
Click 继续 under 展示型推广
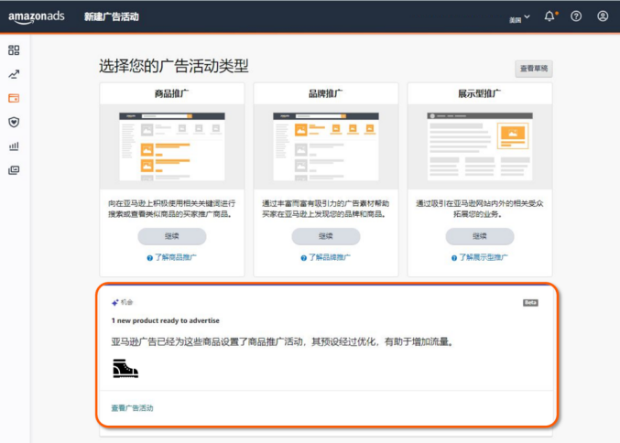coord(479,237)
